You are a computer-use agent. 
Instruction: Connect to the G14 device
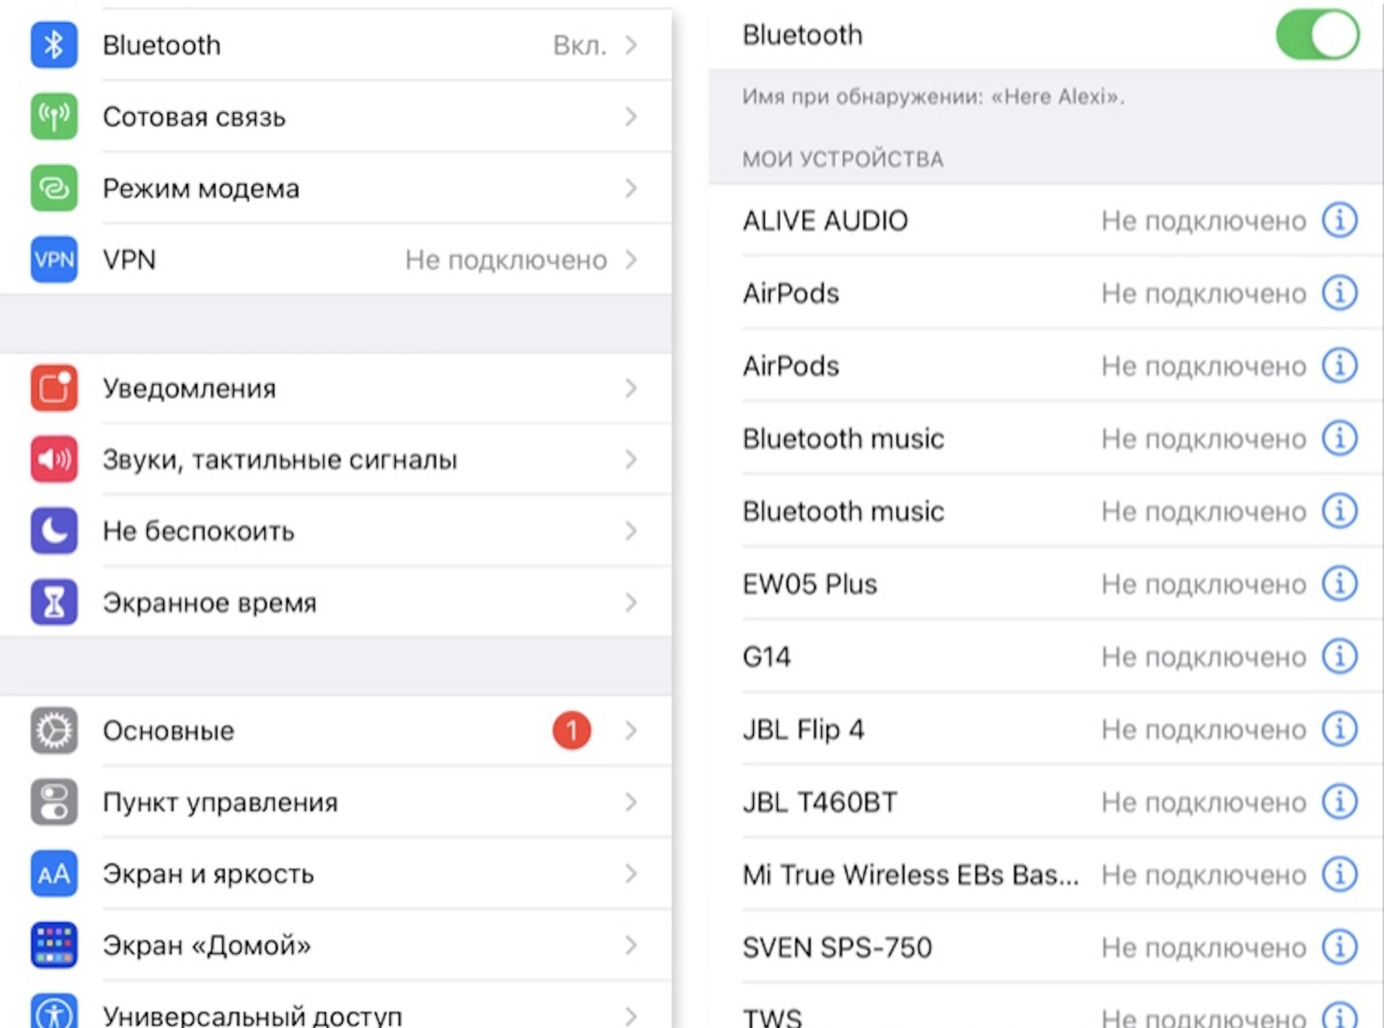(1046, 656)
